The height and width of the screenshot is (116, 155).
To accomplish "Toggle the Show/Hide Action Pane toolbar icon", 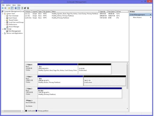I will [x=19, y=8].
